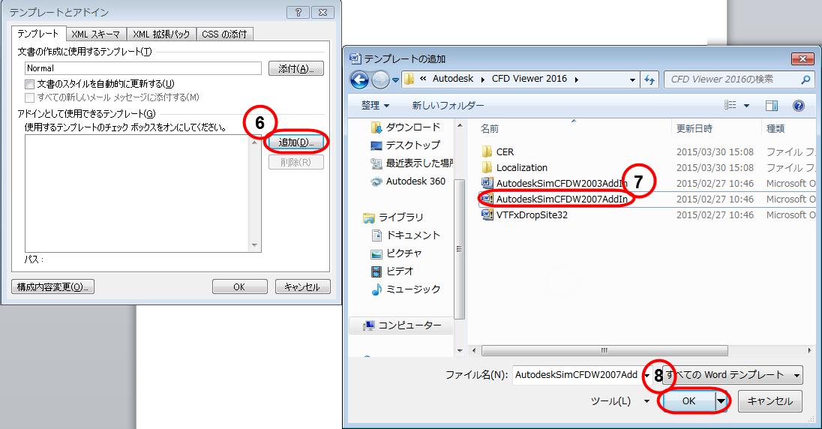
Task: Click the ファイル名 input field
Action: (x=577, y=375)
